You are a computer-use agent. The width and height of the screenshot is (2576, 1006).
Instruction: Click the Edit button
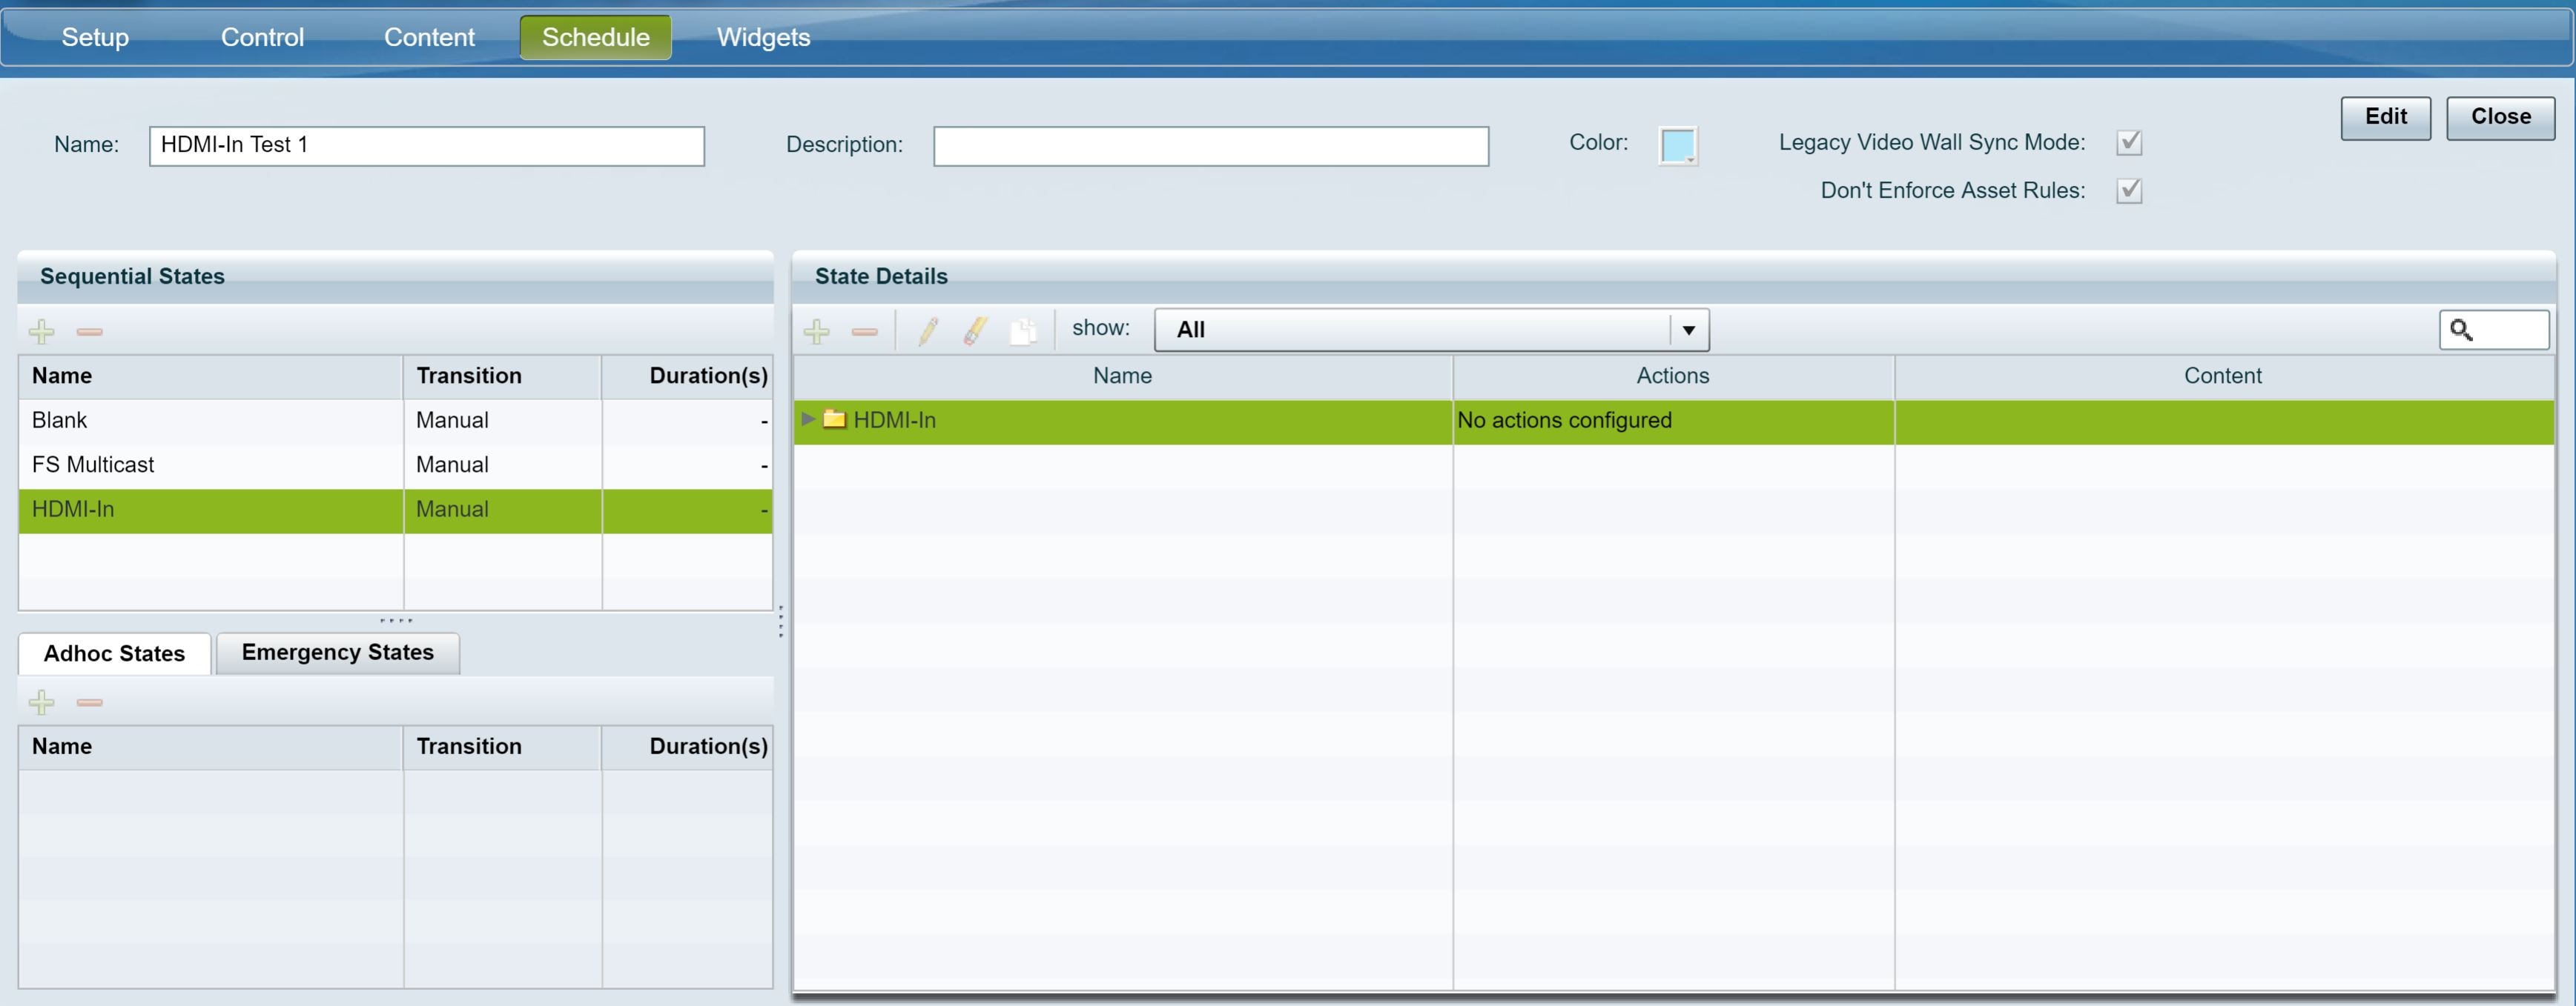click(2385, 117)
